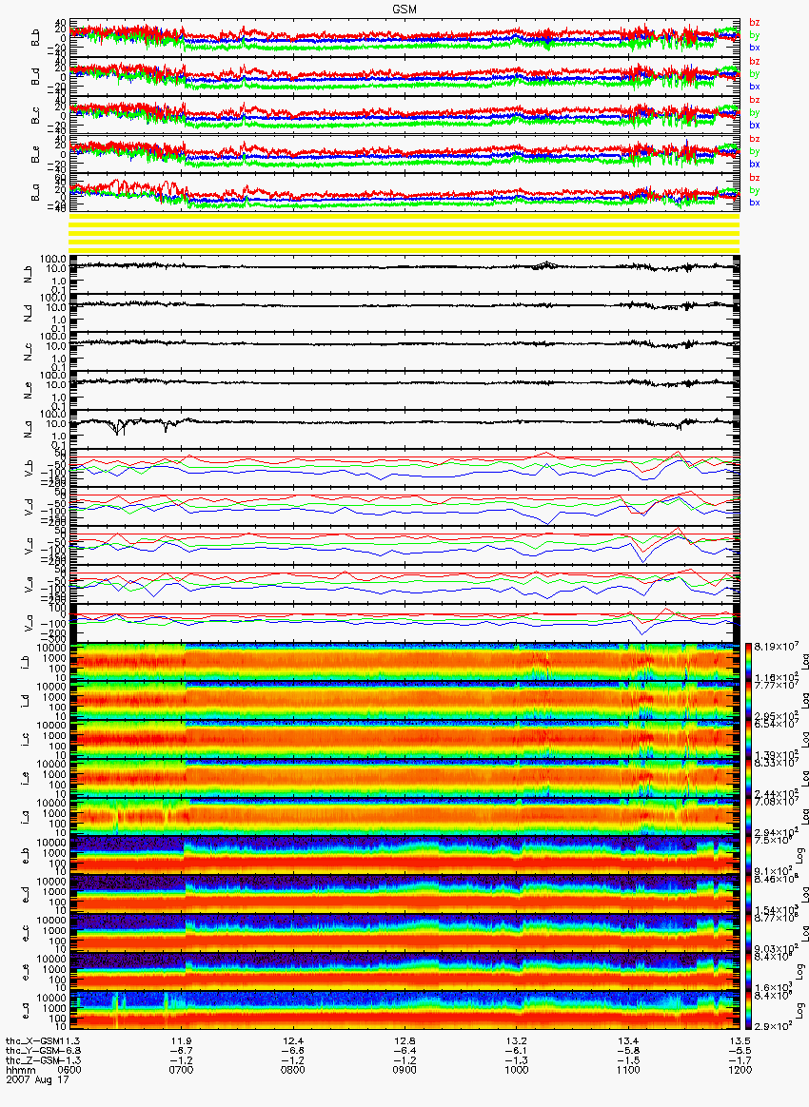Click the color scale bar beside the i_b panel
This screenshot has width=809, height=1107.
tap(749, 662)
